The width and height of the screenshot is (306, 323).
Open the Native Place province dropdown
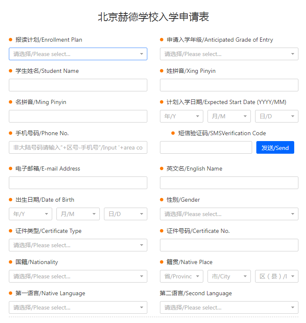point(181,276)
